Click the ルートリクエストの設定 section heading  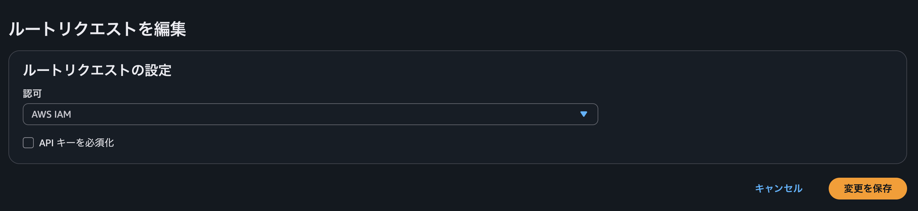97,70
